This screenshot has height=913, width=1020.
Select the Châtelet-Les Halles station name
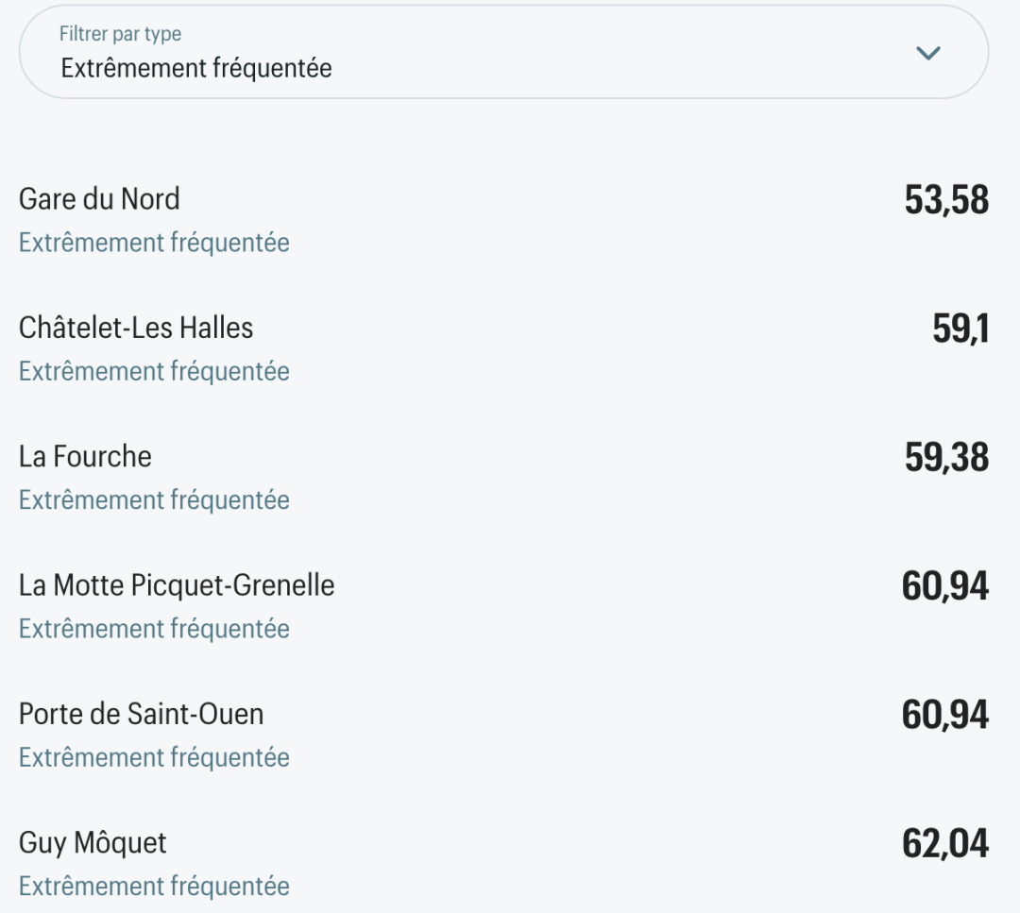tap(136, 328)
